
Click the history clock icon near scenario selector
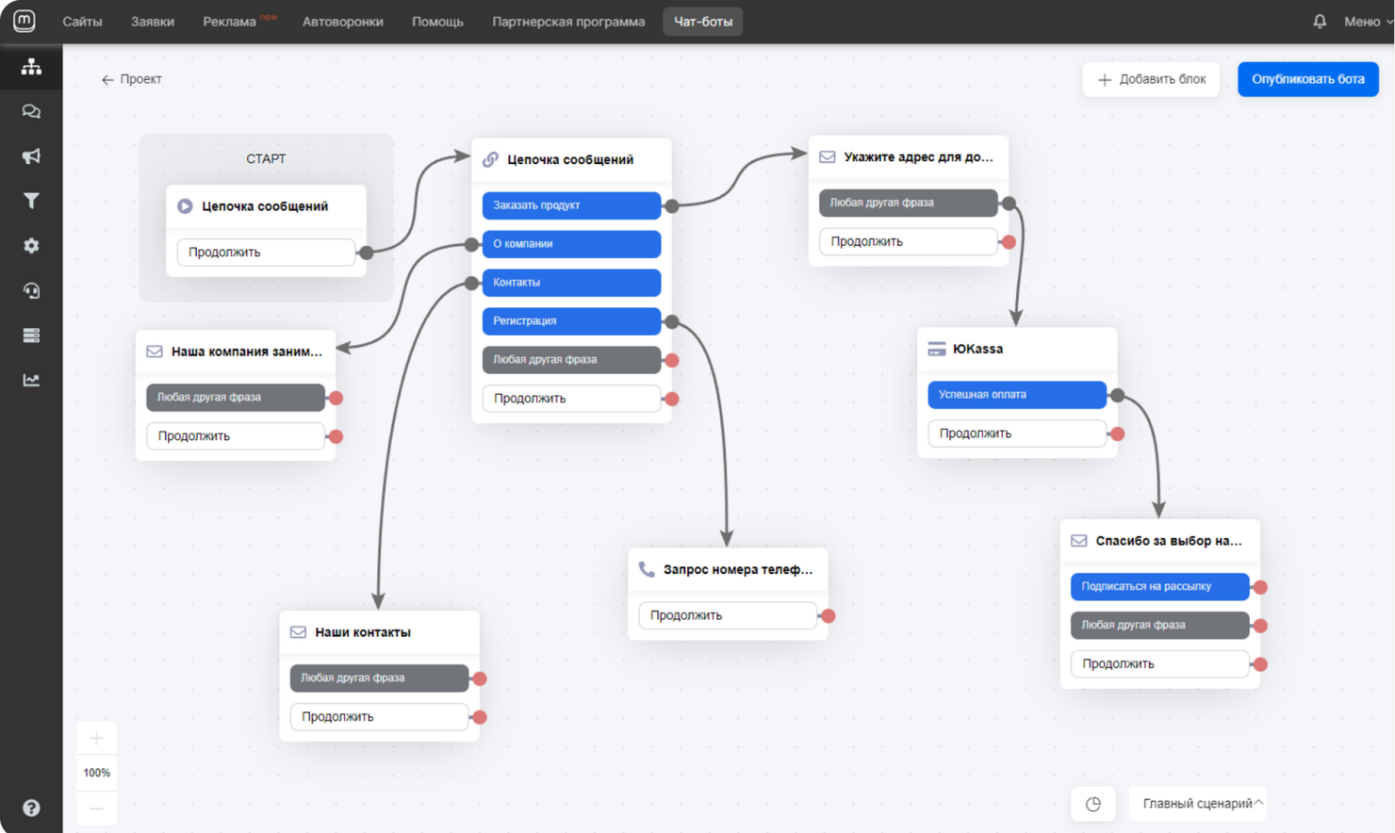1093,804
